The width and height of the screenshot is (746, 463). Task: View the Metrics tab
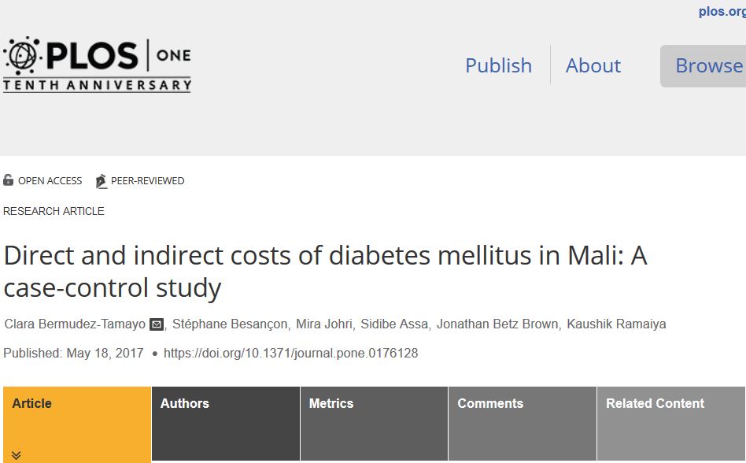374,404
